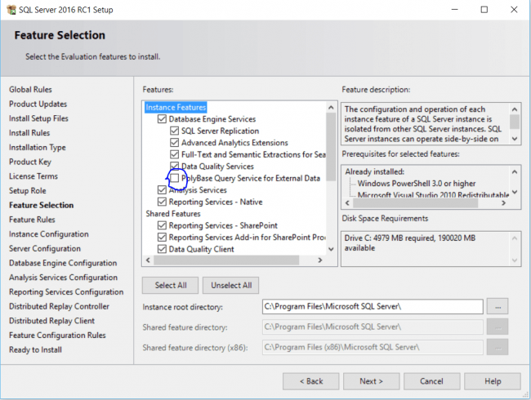Screen dimensions: 531x400
Task: Toggle Advanced Analytics Extensions checkbox
Action: 174,143
